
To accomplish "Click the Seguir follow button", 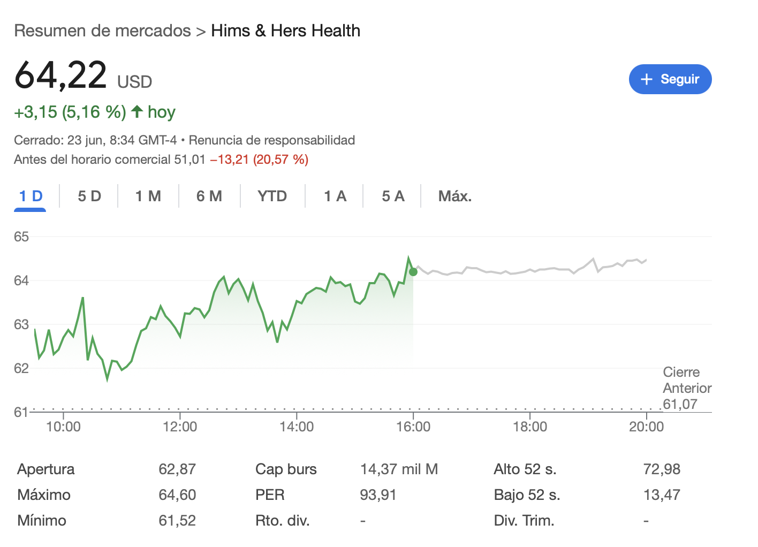I will (x=670, y=79).
